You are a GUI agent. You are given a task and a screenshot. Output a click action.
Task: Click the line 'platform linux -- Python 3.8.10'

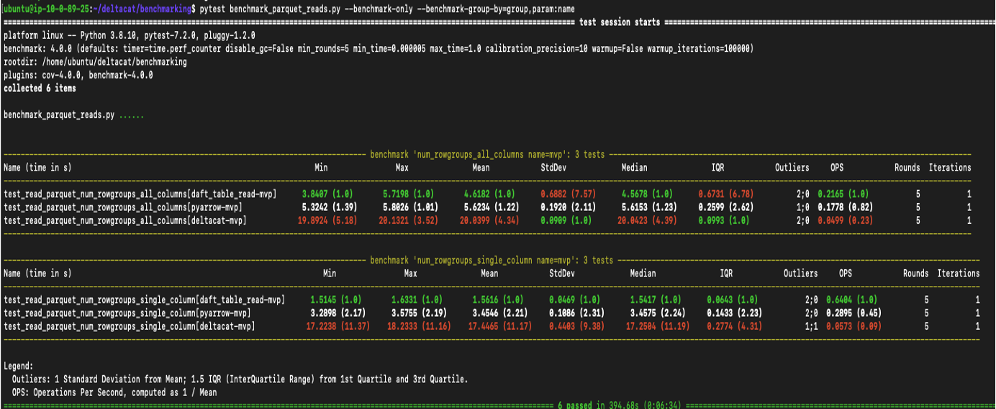pyautogui.click(x=130, y=35)
